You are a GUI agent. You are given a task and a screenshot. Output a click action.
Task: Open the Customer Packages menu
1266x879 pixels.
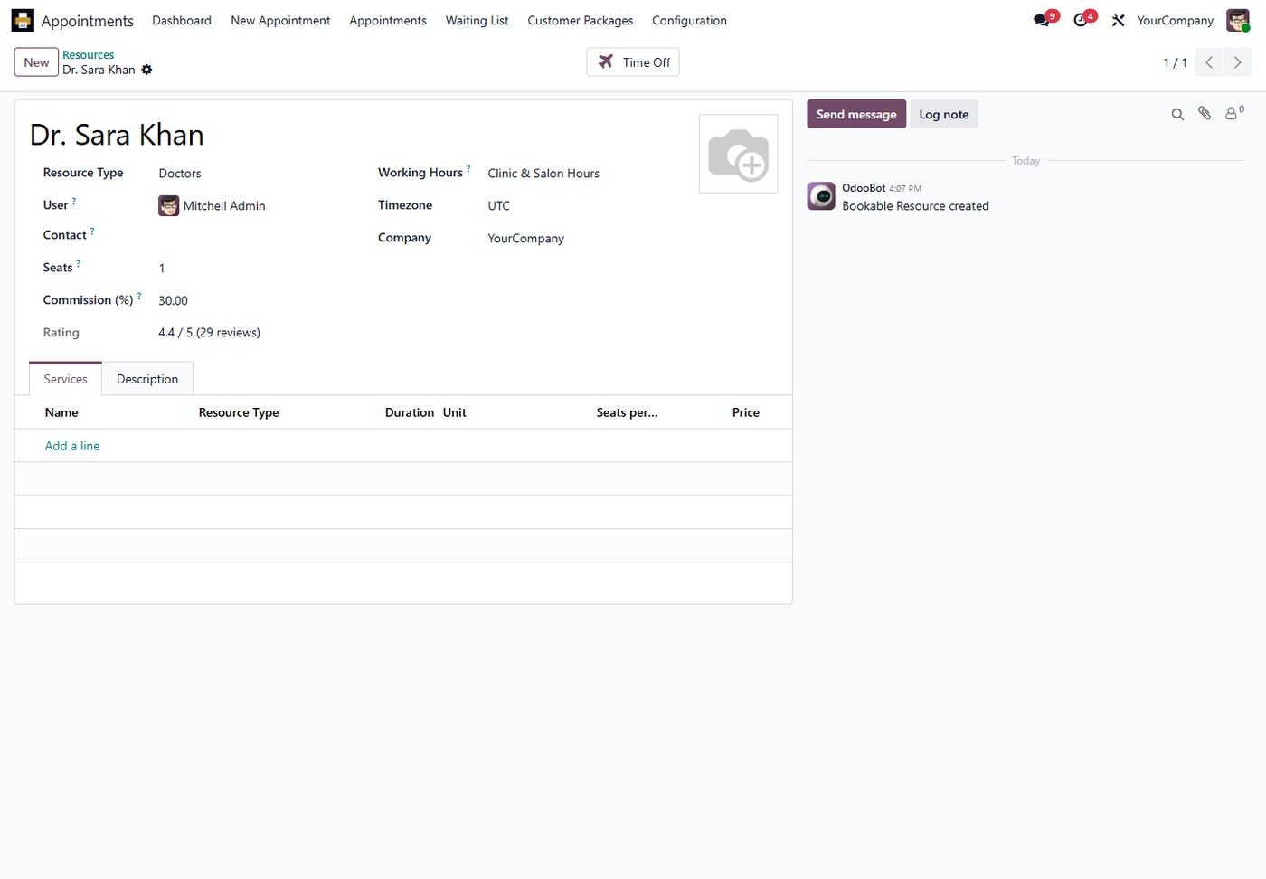(580, 20)
